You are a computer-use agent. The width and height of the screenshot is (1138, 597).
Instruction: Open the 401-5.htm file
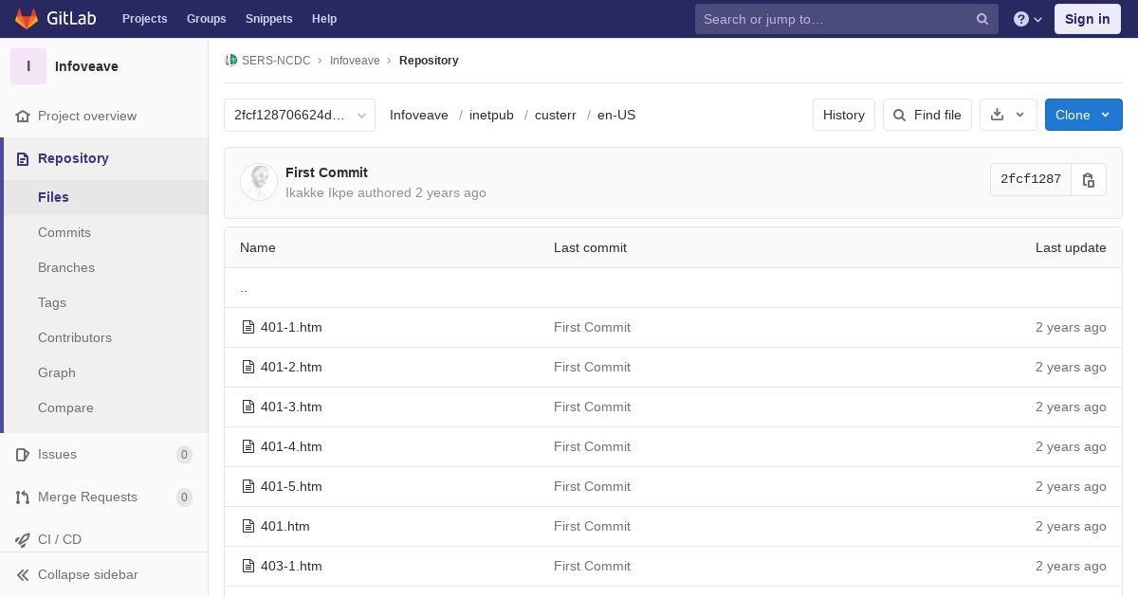point(291,487)
